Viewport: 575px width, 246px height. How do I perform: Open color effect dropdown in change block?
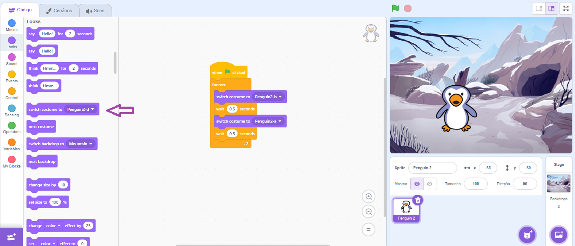click(x=59, y=226)
